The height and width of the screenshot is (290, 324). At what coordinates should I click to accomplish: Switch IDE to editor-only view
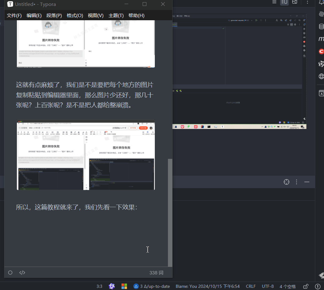274,2
